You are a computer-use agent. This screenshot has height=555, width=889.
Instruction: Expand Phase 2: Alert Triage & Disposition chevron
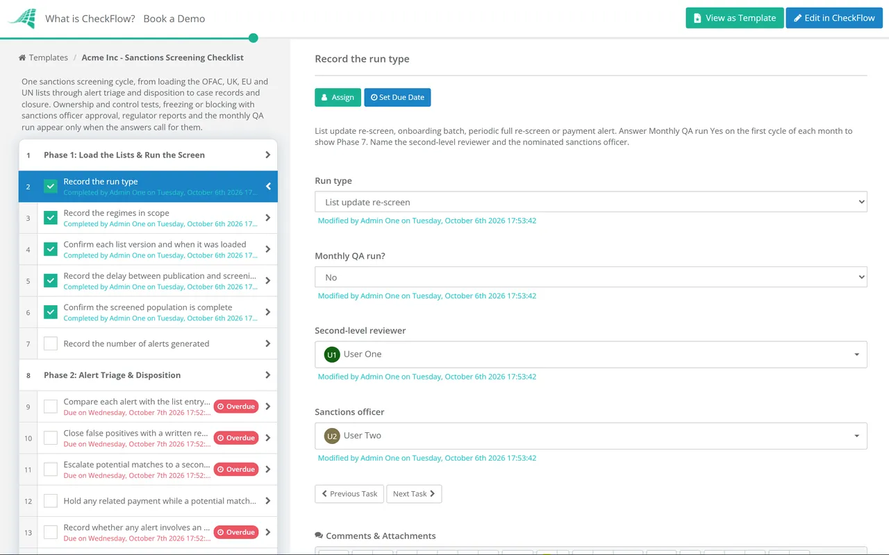[268, 375]
